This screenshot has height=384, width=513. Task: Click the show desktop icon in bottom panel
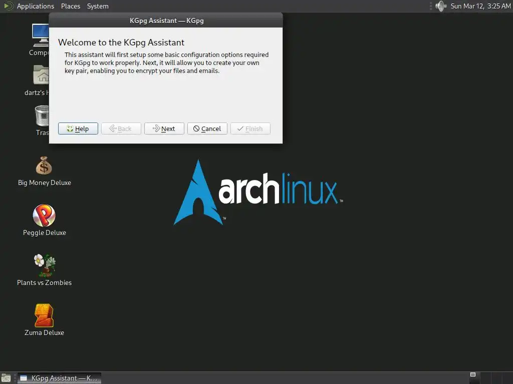[6, 378]
